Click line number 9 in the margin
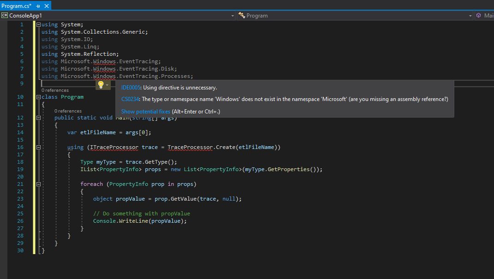 [x=21, y=83]
